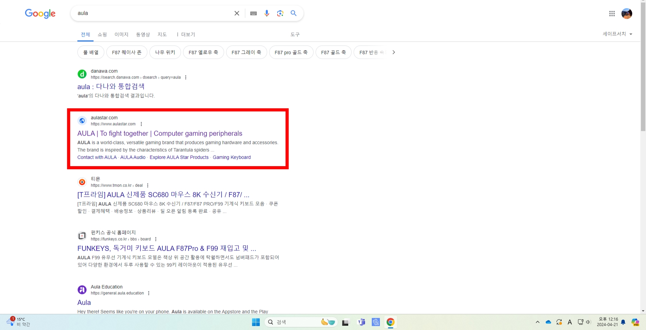This screenshot has height=330, width=646.
Task: Select the 전체 tab
Action: (x=85, y=34)
